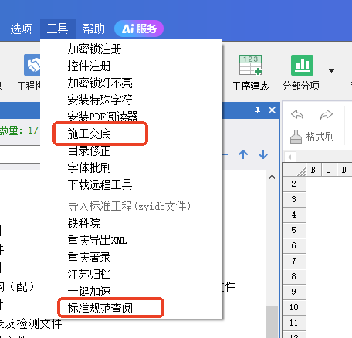Open the 选项 menu
Viewport: 352px width, 338px height.
point(21,29)
